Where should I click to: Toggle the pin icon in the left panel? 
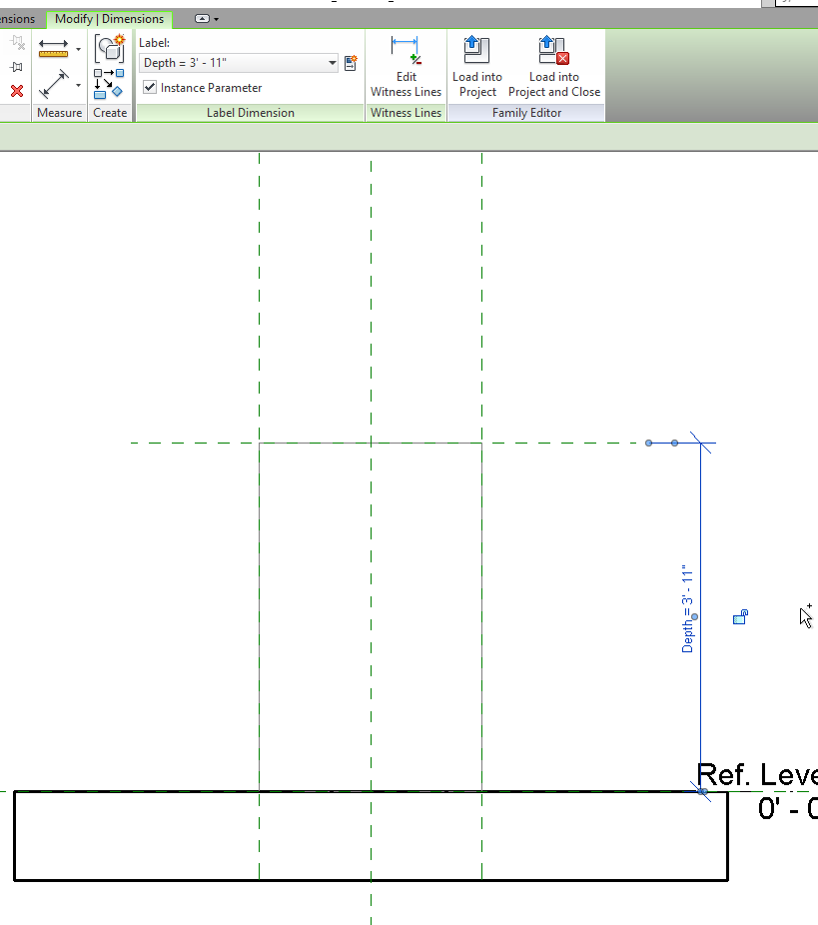click(x=15, y=65)
